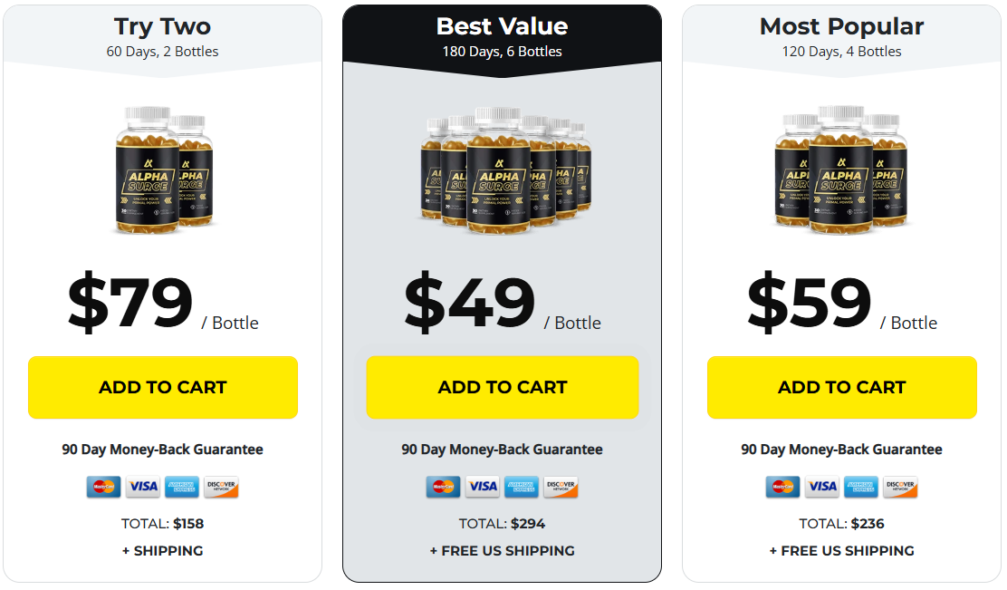This screenshot has height=590, width=1007.
Task: Click the MasterCard icon under Try Two
Action: [x=103, y=488]
